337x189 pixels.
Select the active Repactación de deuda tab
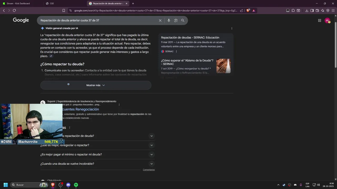108,3
